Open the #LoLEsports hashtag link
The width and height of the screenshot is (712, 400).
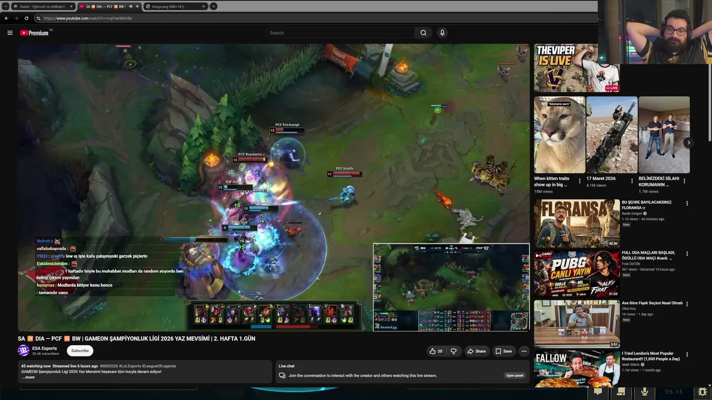[130, 366]
